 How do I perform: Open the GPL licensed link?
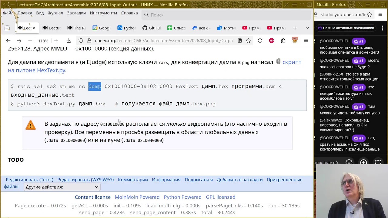pyautogui.click(x=220, y=197)
